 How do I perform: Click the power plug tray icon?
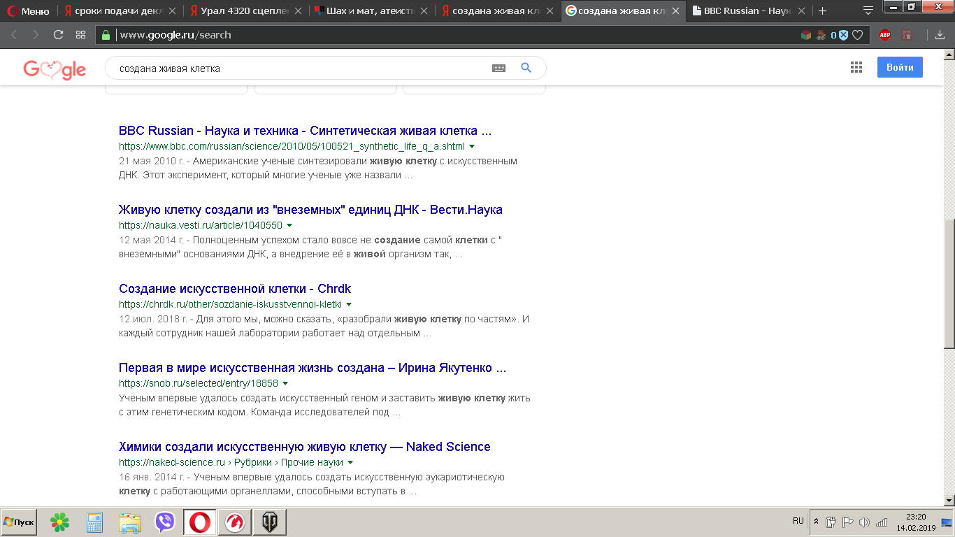pos(831,522)
